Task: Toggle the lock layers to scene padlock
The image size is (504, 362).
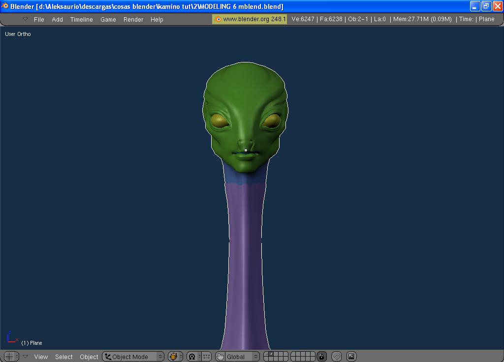Action: click(x=321, y=357)
